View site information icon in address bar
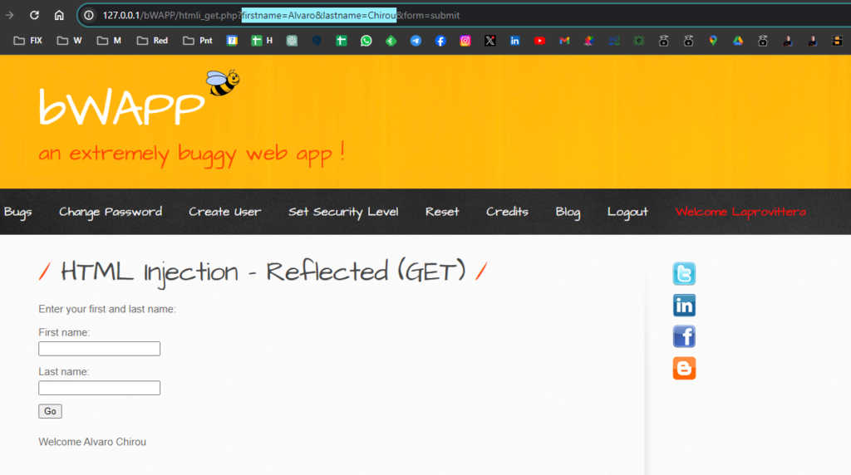 point(88,15)
